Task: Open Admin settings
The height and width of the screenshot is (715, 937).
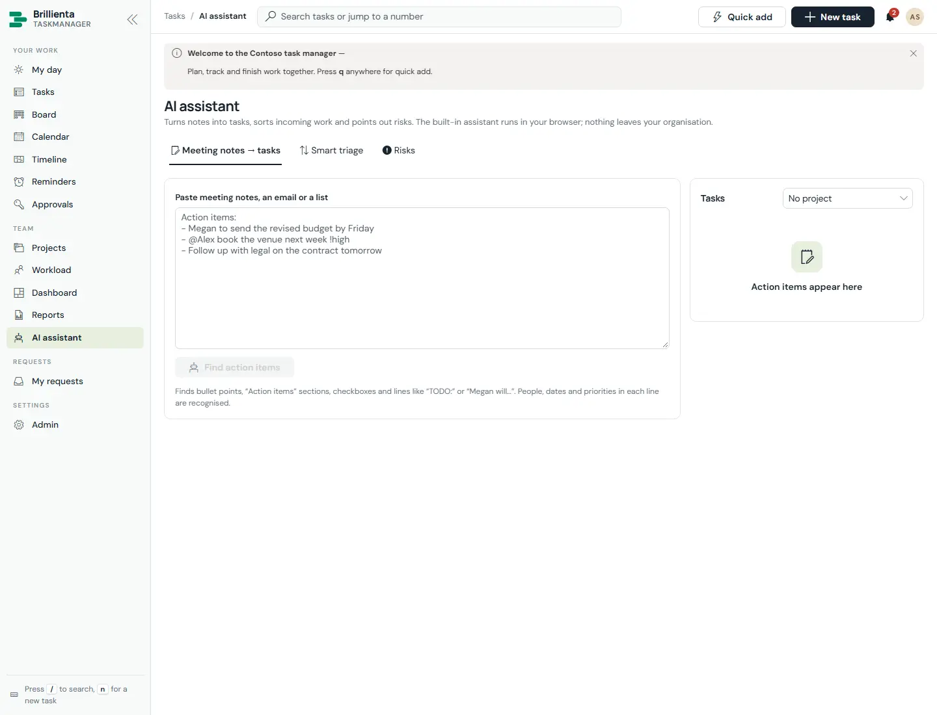Action: (75, 425)
